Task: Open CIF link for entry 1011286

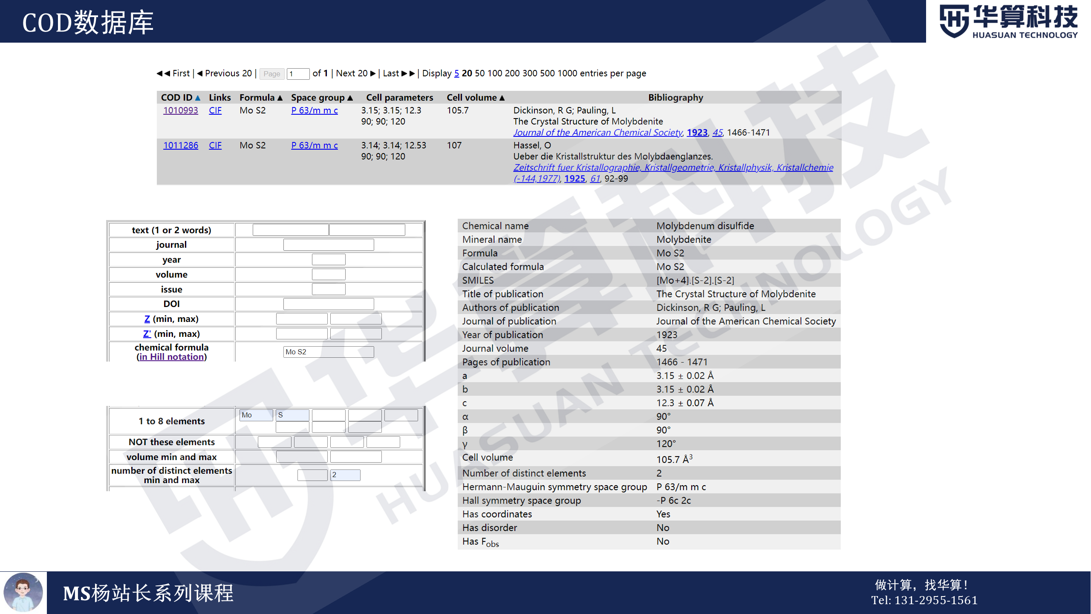Action: pyautogui.click(x=215, y=145)
